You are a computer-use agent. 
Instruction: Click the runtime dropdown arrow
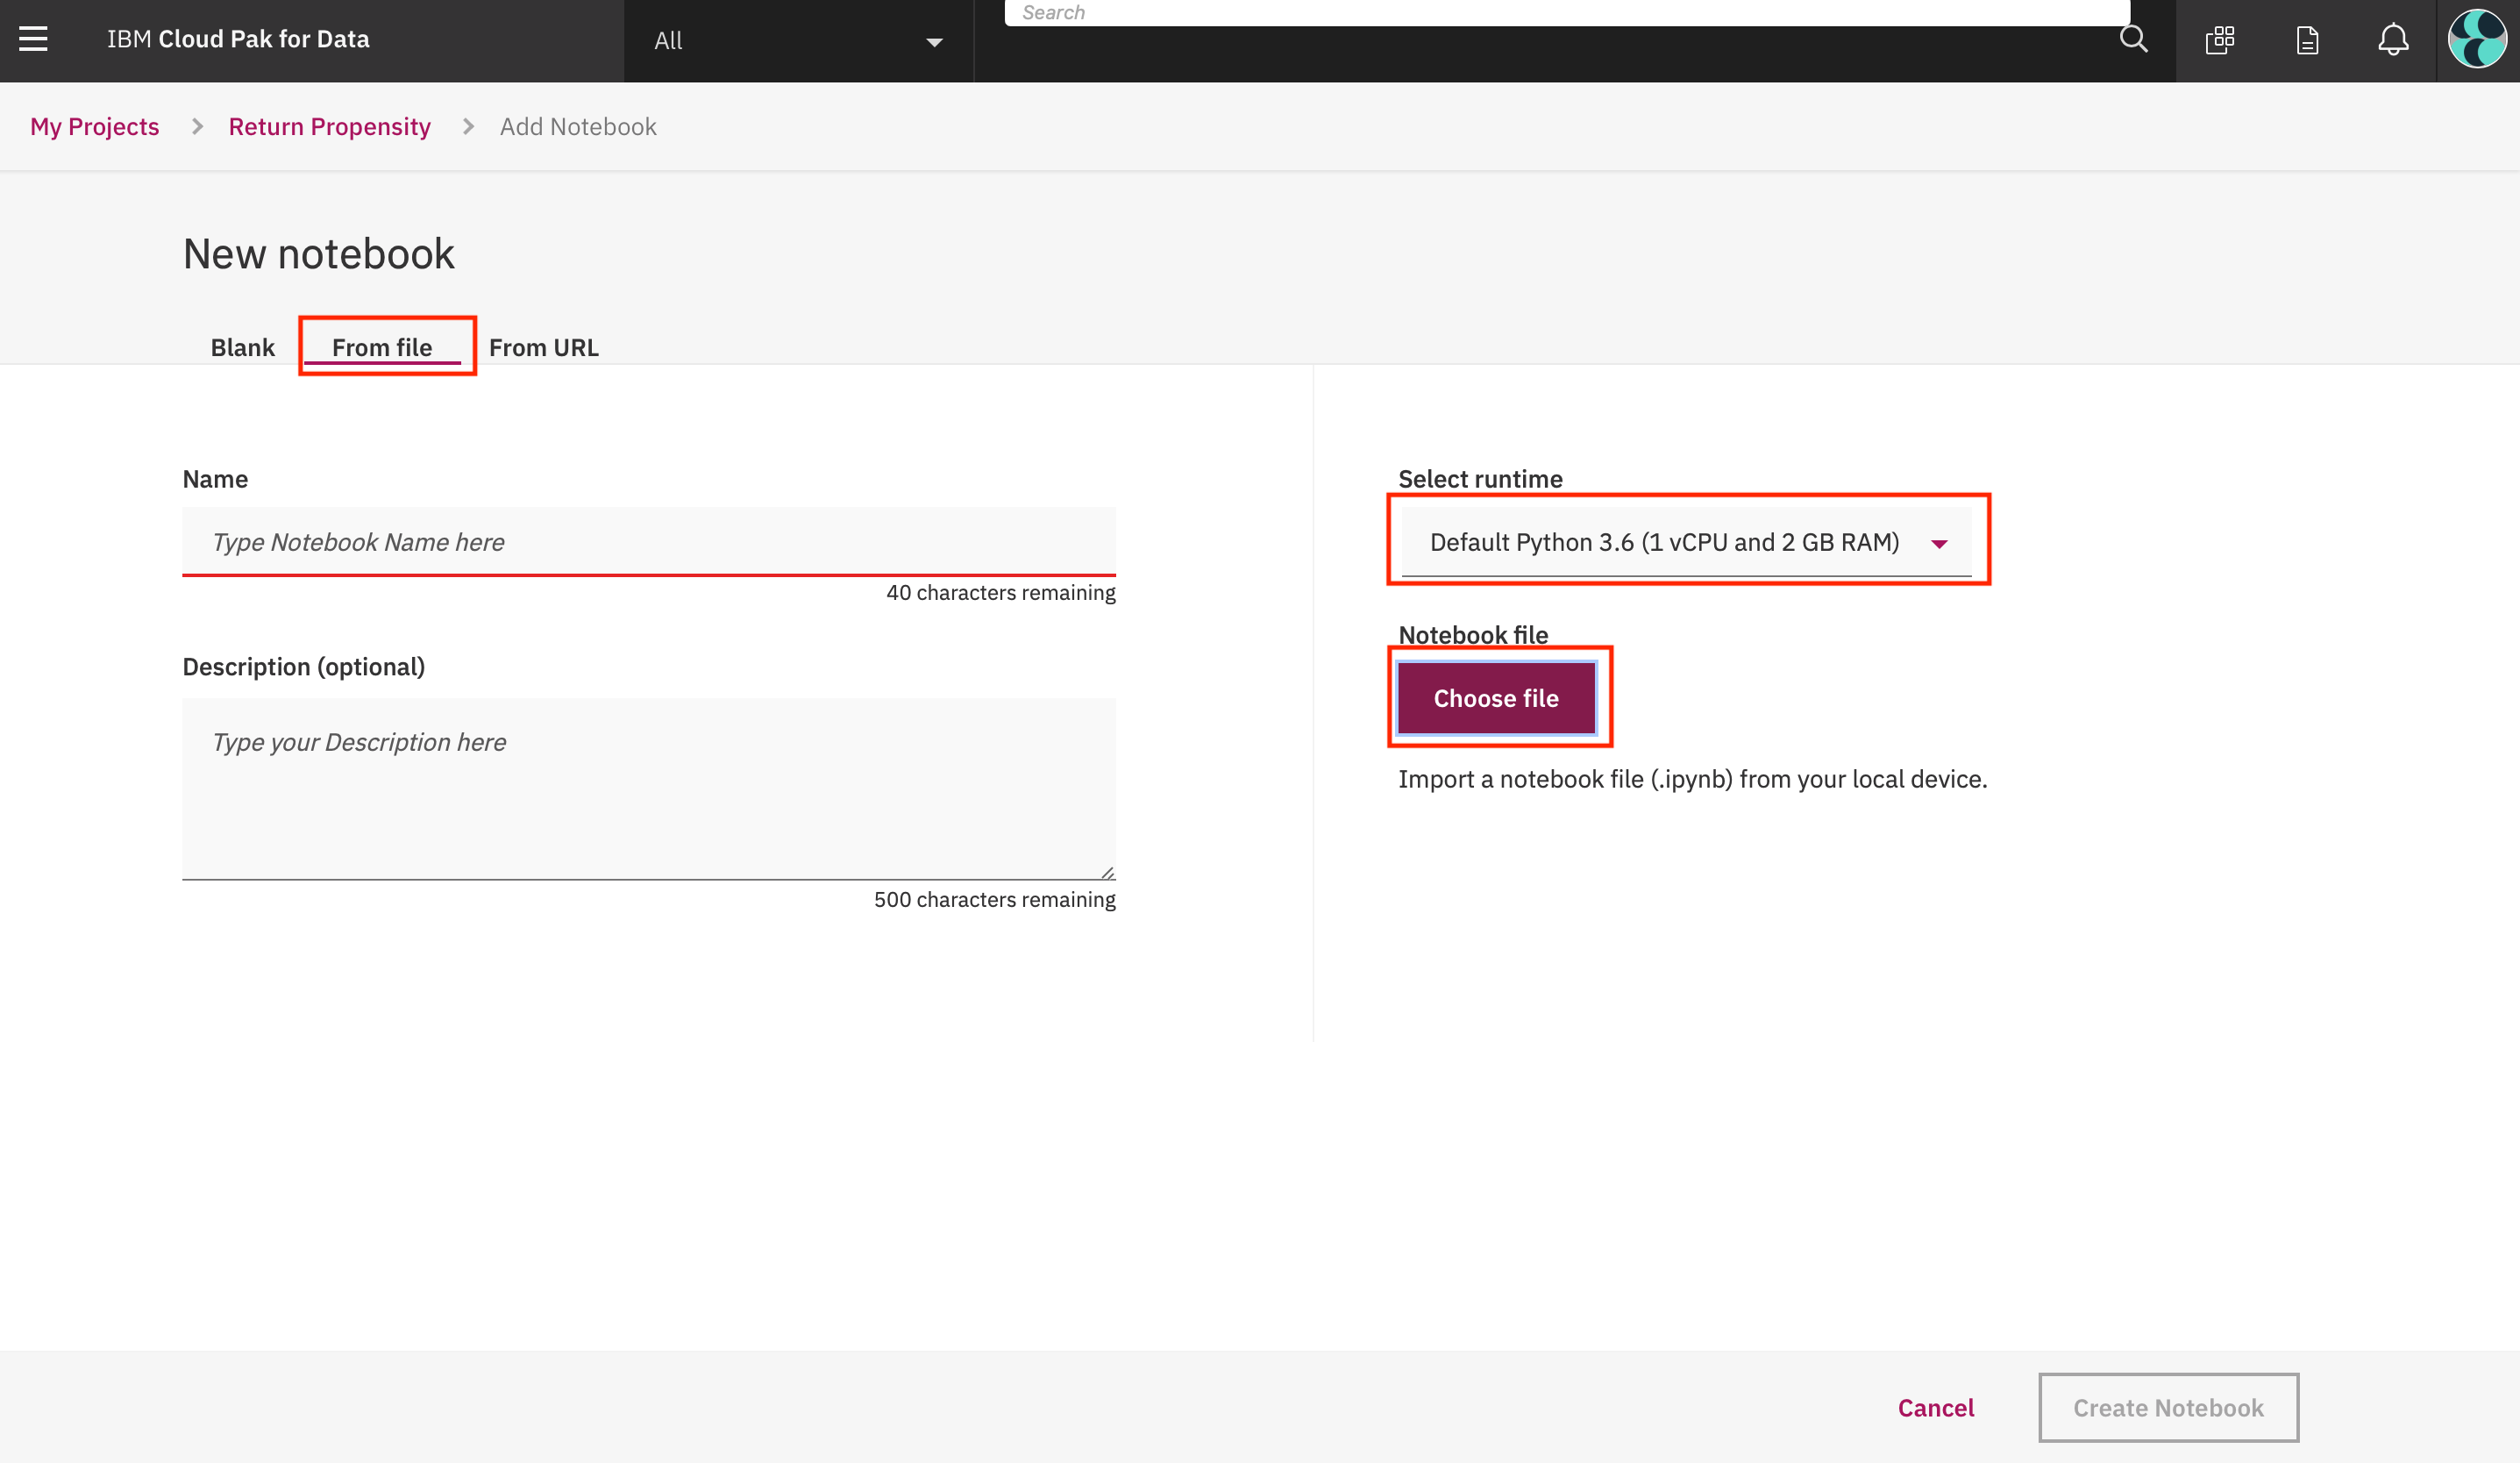[1939, 544]
